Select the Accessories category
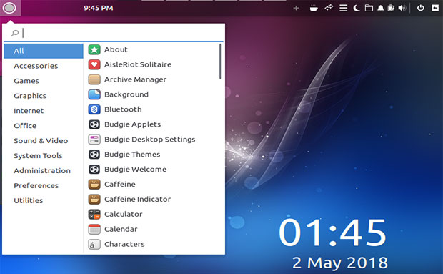This screenshot has width=443, height=274. pos(44,66)
